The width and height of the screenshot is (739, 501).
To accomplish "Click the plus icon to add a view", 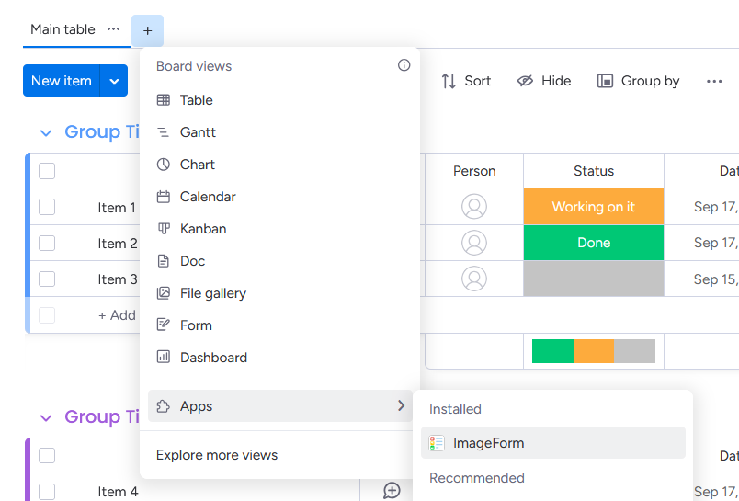I will [147, 31].
